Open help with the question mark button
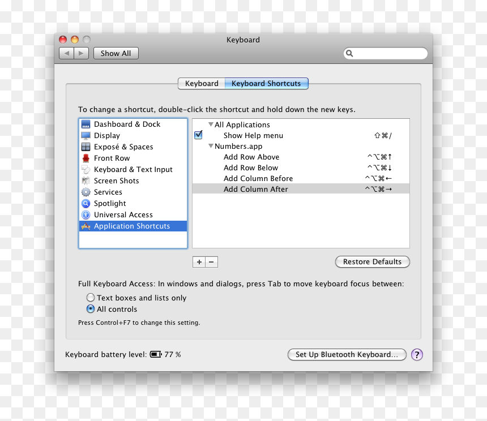The image size is (487, 421). click(417, 355)
